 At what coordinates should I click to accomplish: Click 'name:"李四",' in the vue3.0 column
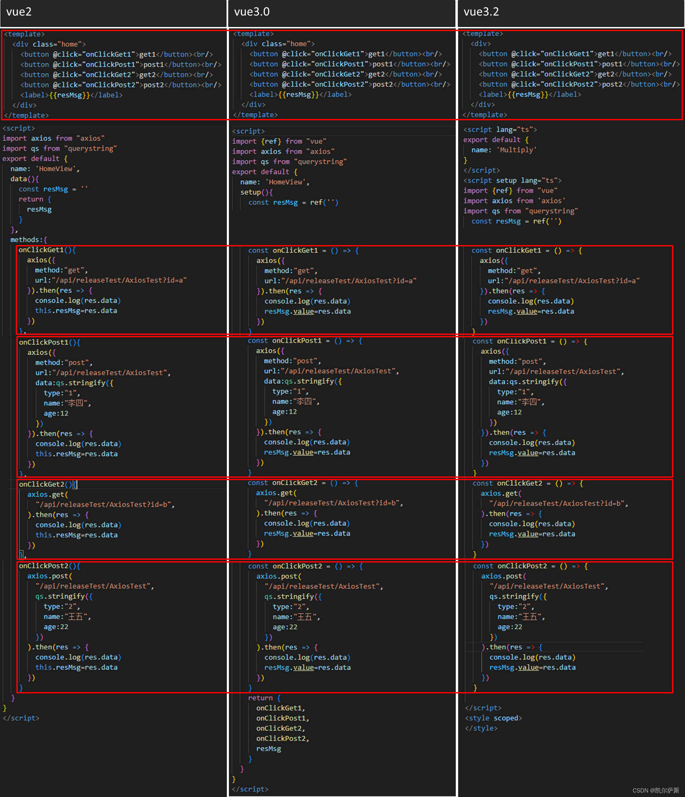point(296,402)
